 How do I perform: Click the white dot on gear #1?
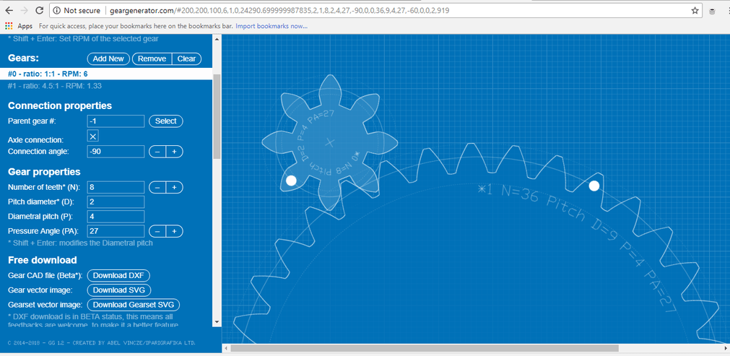[594, 186]
